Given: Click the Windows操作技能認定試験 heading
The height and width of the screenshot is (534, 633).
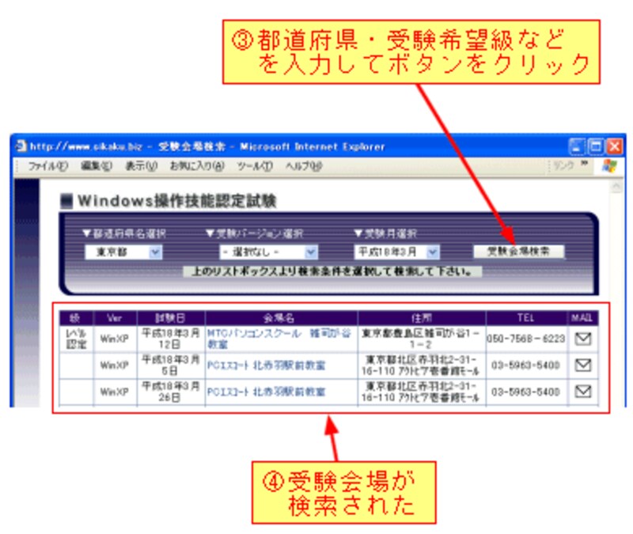Looking at the screenshot, I should tap(176, 201).
